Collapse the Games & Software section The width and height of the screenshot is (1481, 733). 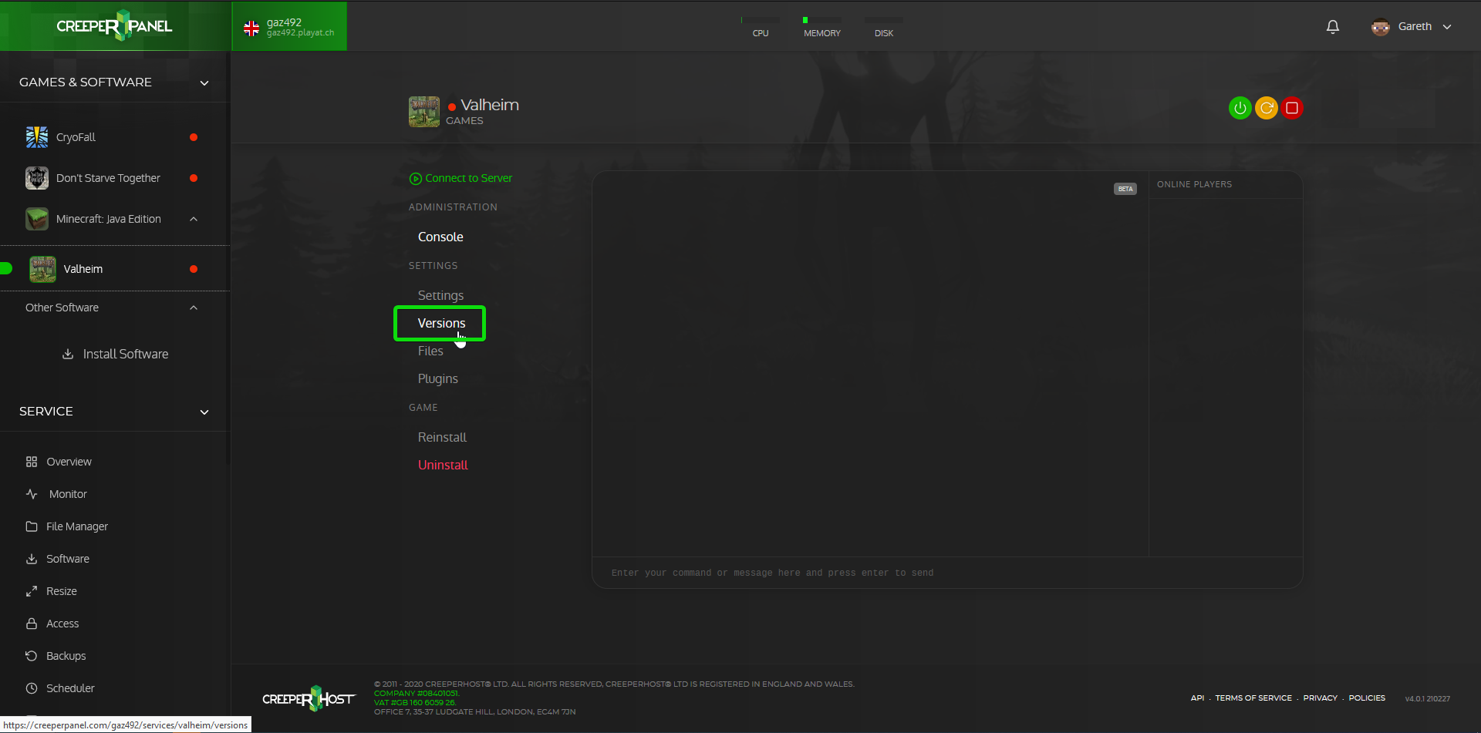[x=204, y=83]
